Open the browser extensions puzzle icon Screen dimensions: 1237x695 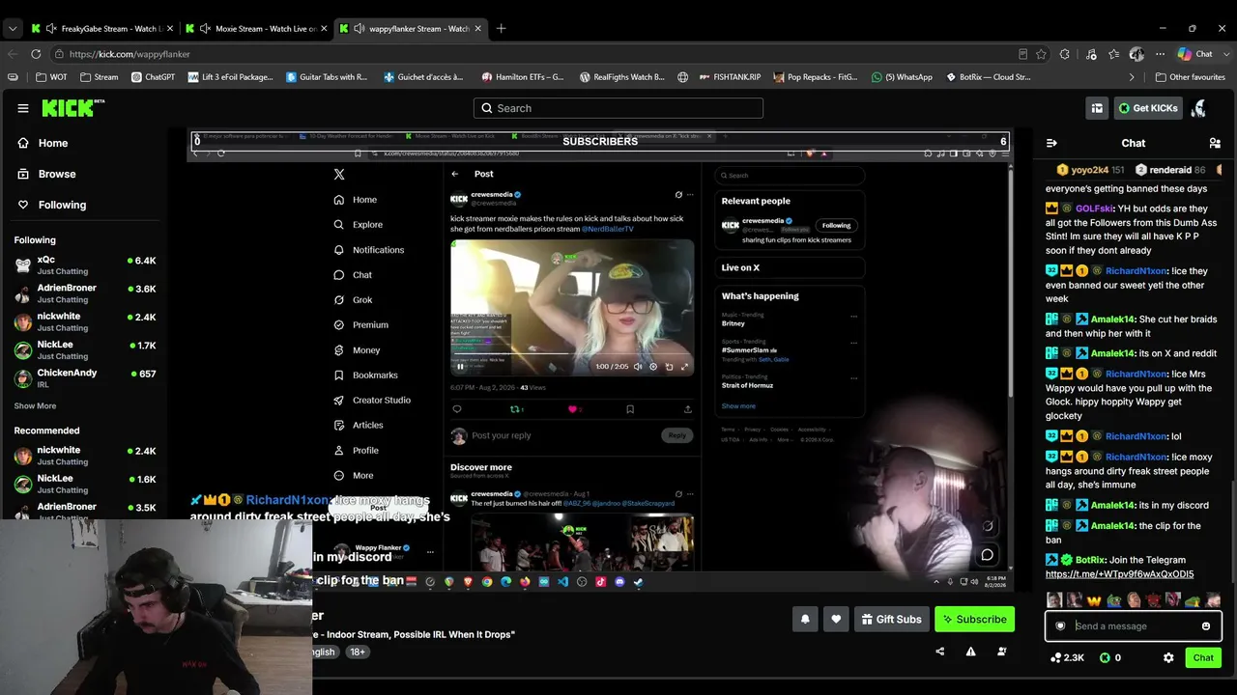click(1065, 54)
